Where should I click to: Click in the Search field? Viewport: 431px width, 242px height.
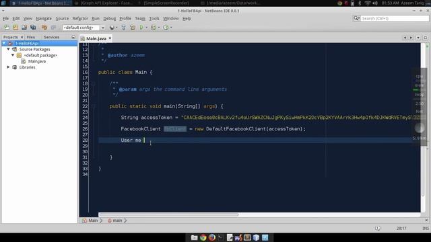[x=395, y=18]
